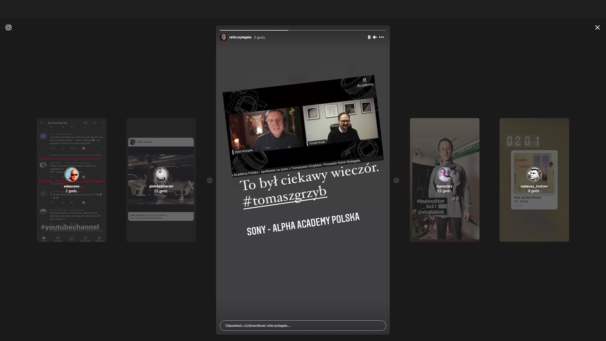Viewport: 606px width, 341px height.
Task: Click the mateusz_budzen avatar
Action: (534, 175)
